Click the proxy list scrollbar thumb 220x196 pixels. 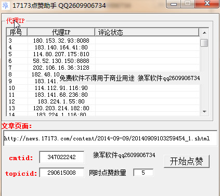click(204, 43)
